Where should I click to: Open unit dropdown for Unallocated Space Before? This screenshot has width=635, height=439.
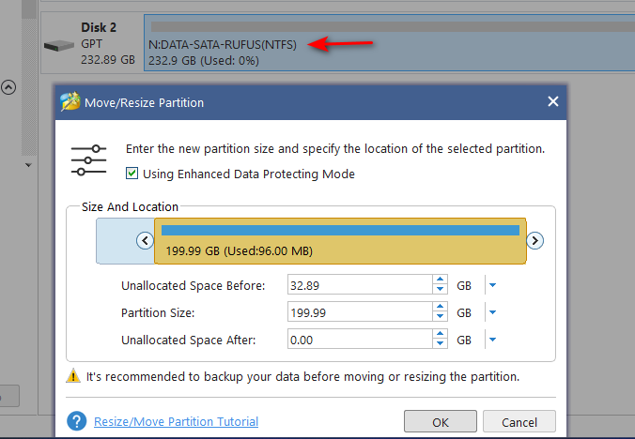(492, 285)
